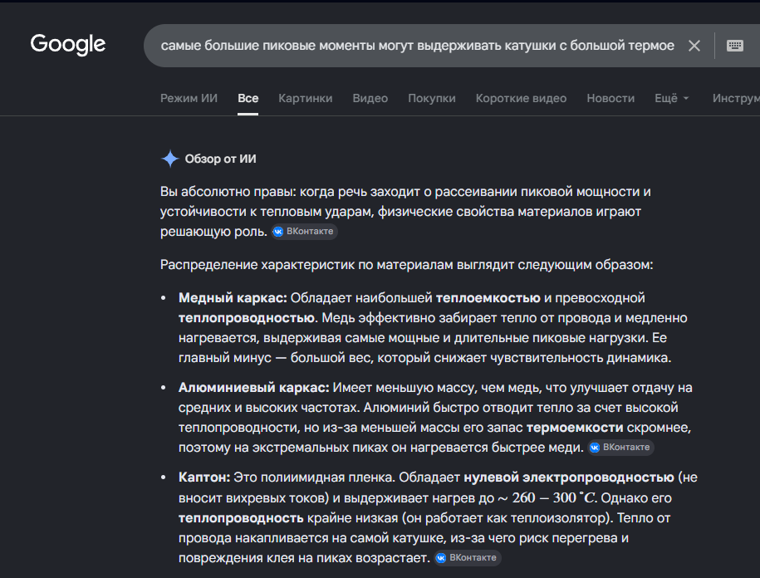Viewport: 760px width, 578px height.
Task: Click the Google logo
Action: (68, 45)
